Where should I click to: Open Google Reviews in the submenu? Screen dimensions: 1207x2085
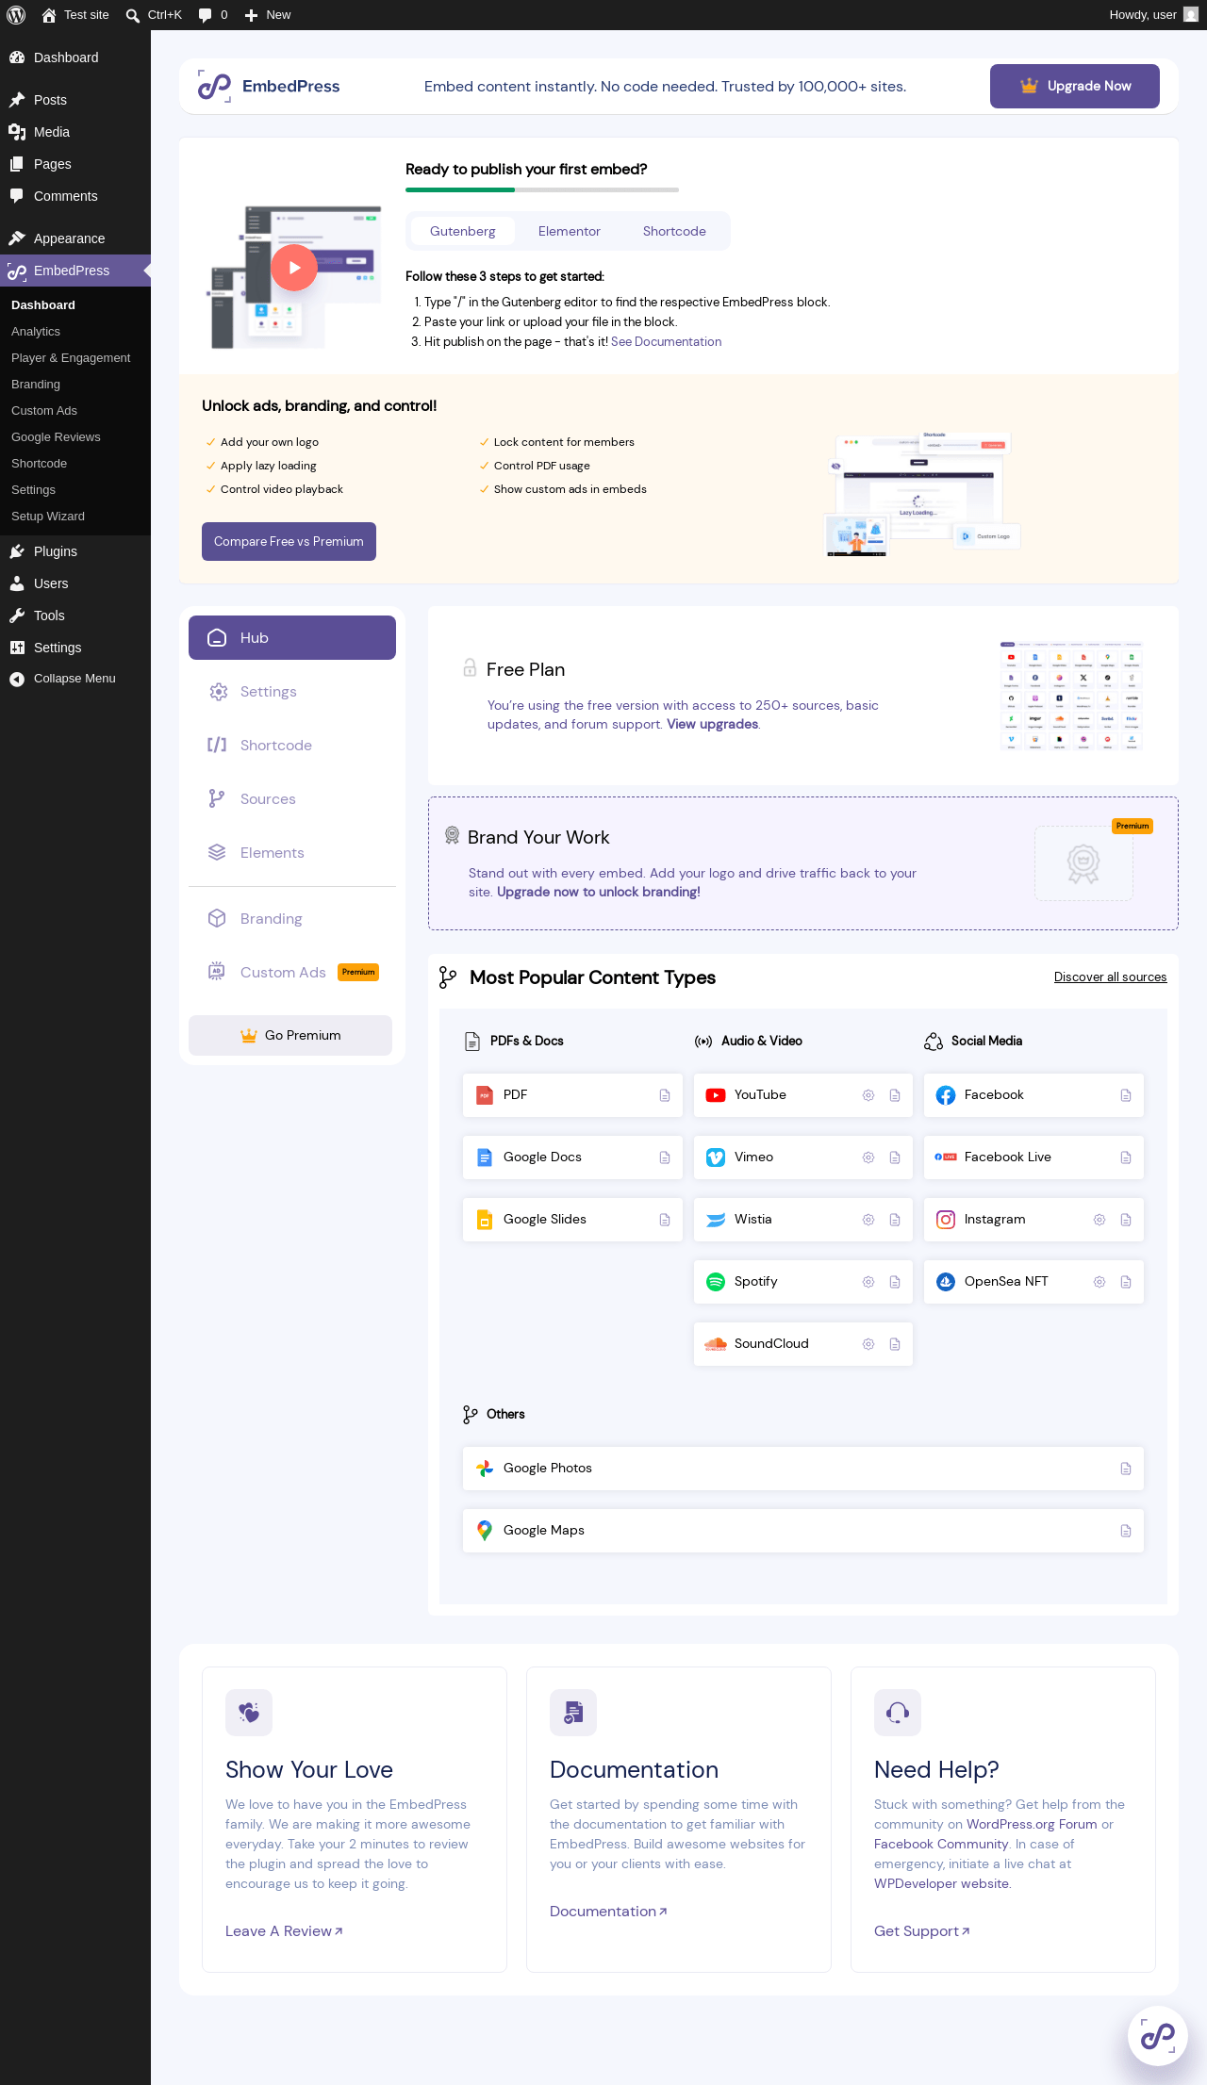[56, 437]
